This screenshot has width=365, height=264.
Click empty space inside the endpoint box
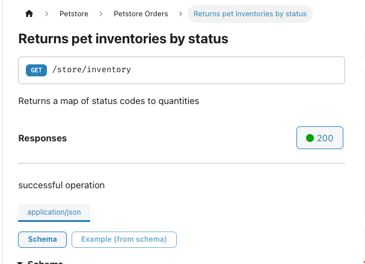pyautogui.click(x=241, y=70)
